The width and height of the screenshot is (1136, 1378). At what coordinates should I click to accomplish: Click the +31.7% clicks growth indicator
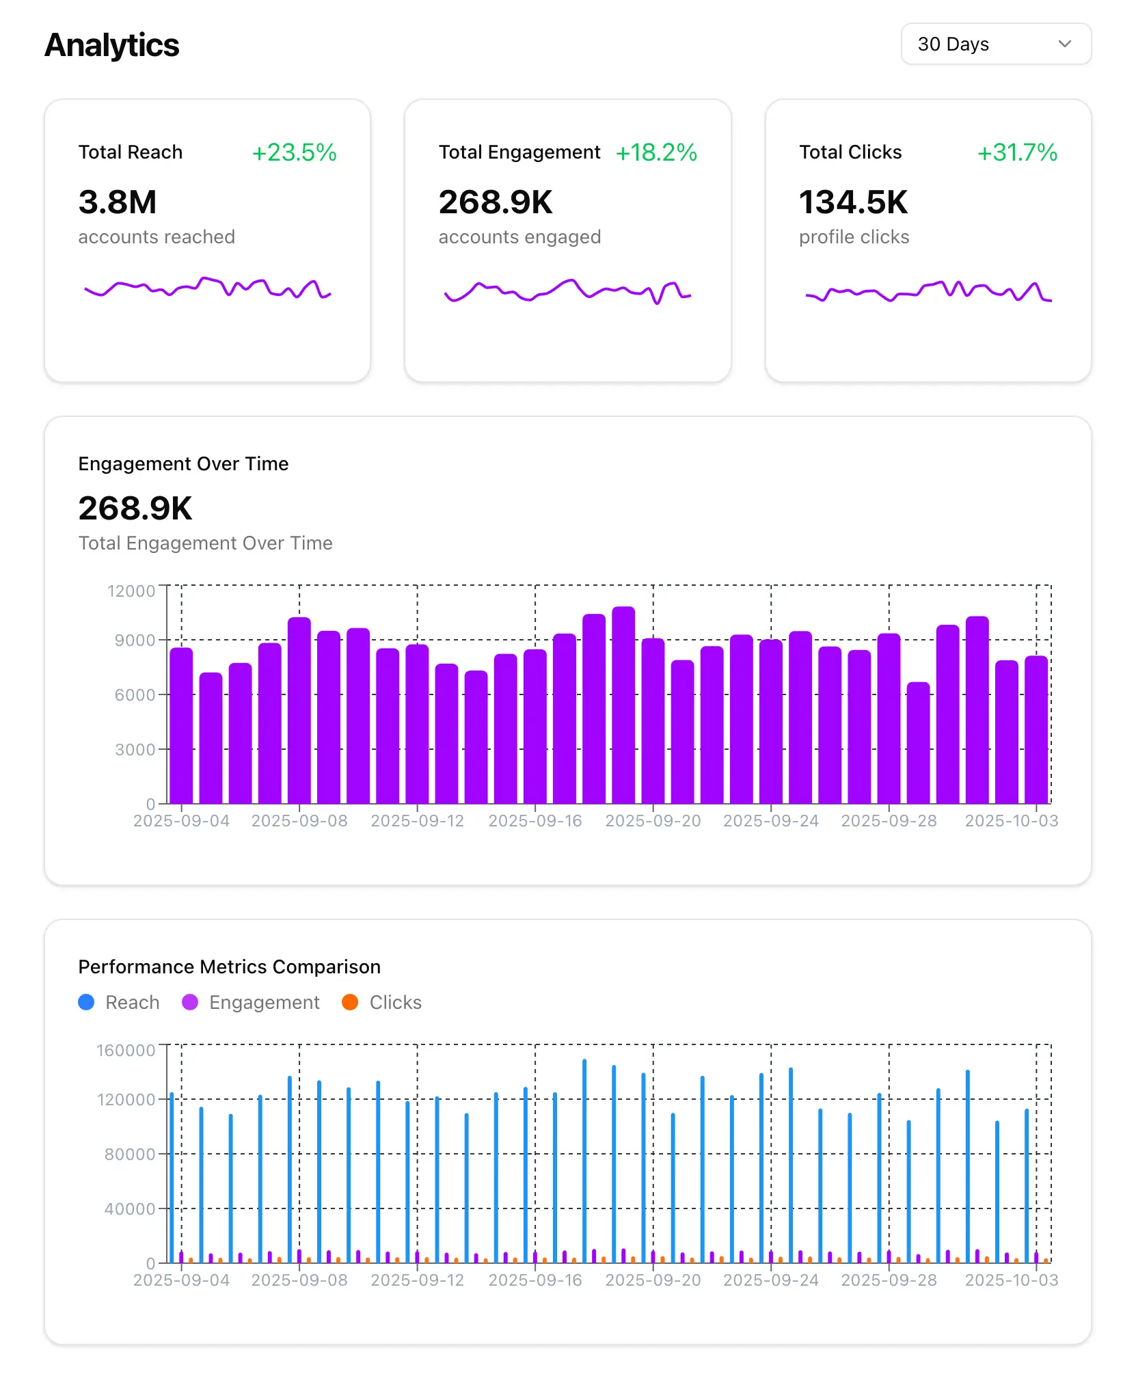(x=1016, y=152)
